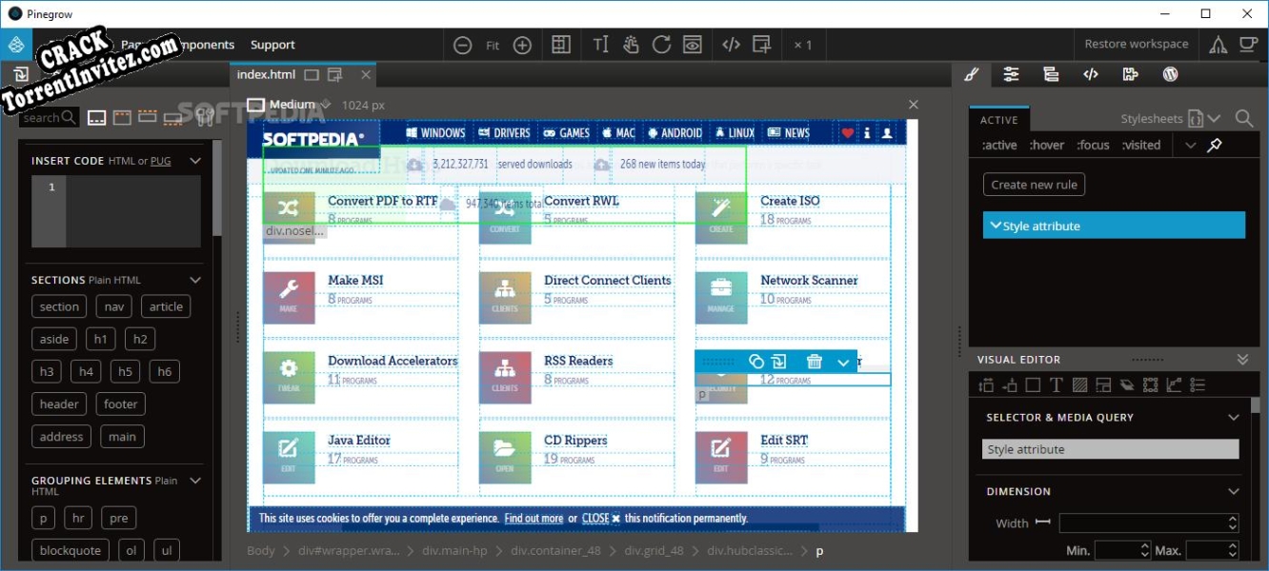Zoom out using the minus icon
Viewport: 1269px width, 571px height.
point(463,44)
